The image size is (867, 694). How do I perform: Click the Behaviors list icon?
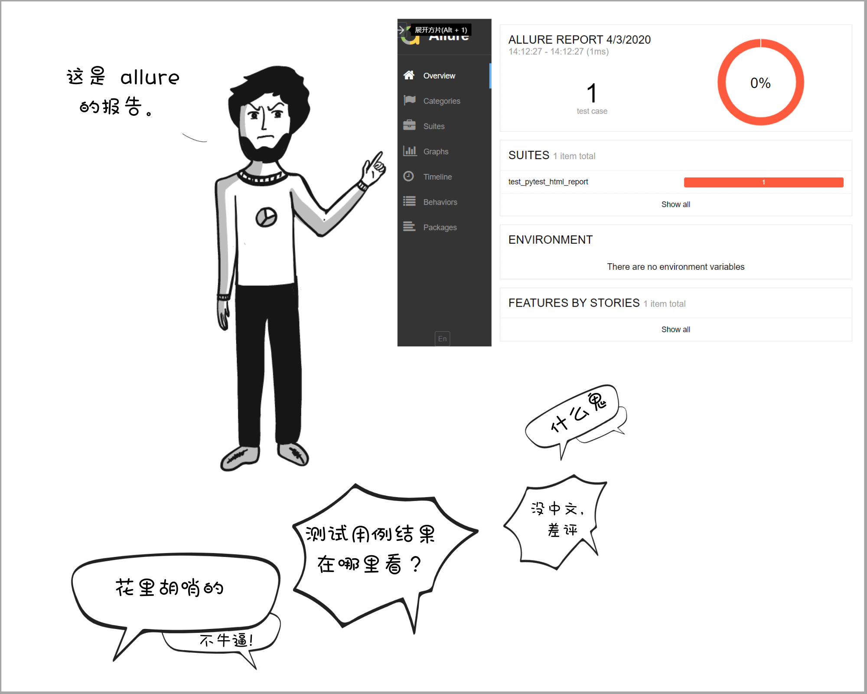409,201
